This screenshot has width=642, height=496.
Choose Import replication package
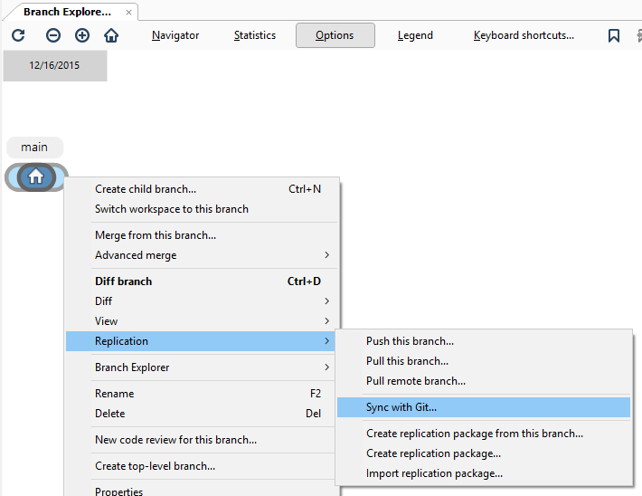[434, 472]
